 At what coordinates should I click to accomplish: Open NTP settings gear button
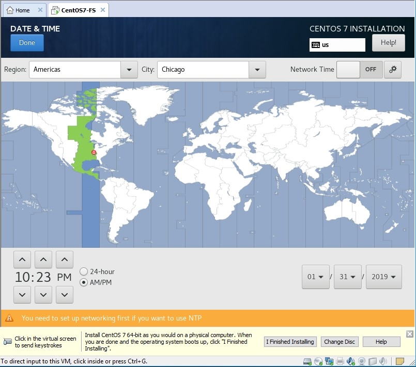point(393,70)
